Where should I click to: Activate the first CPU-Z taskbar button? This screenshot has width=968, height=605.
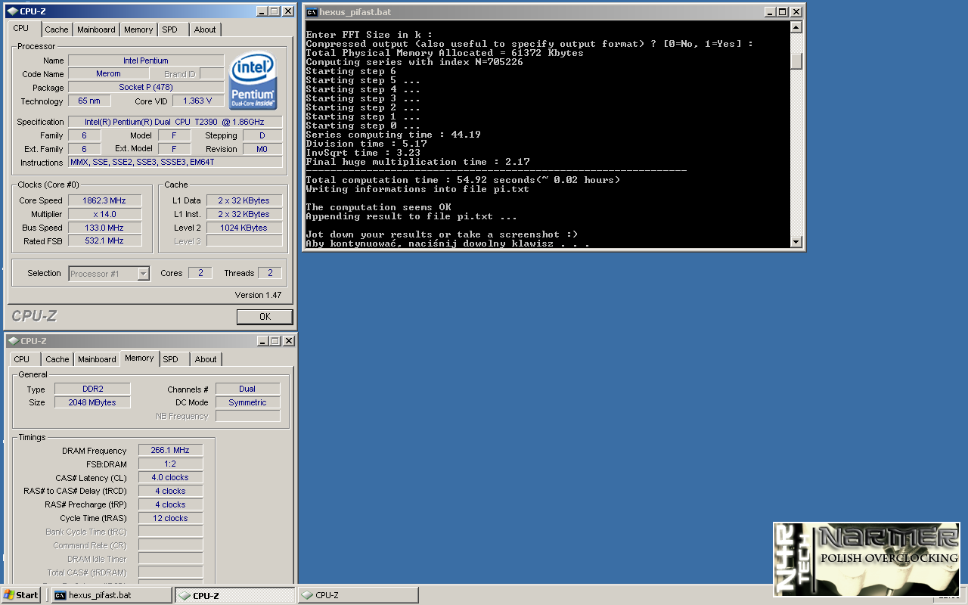[x=235, y=595]
